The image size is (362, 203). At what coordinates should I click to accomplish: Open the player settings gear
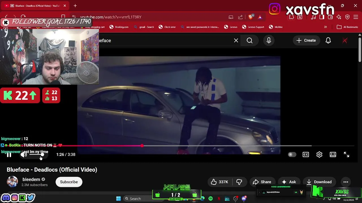coord(319,155)
